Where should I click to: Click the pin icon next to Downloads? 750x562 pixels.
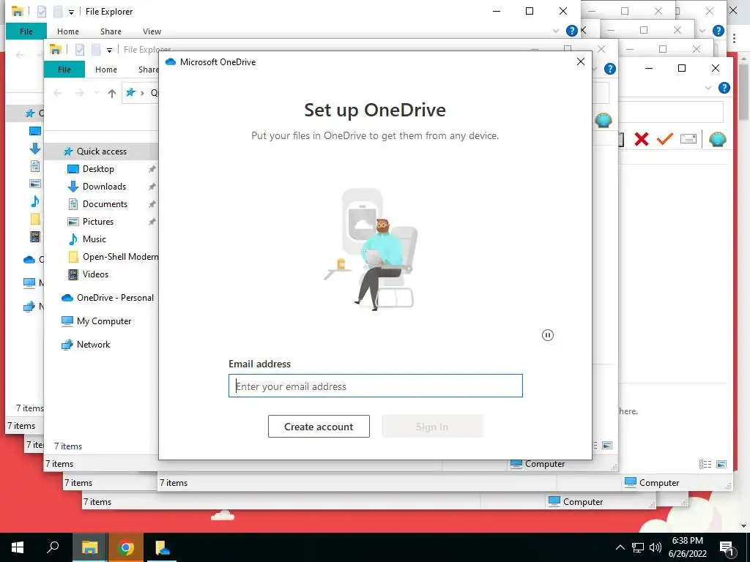152,187
